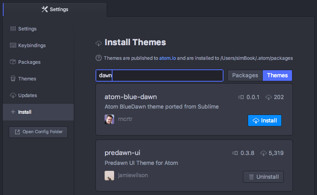Go to Packages in sidebar
The height and width of the screenshot is (195, 317).
(29, 62)
